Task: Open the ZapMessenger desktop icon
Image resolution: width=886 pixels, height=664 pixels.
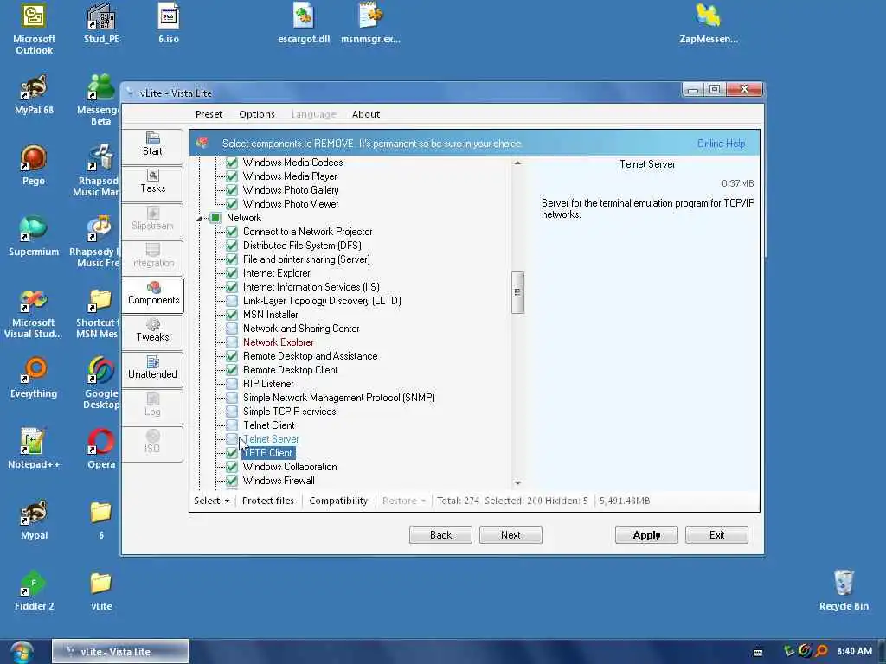Action: pos(708,24)
